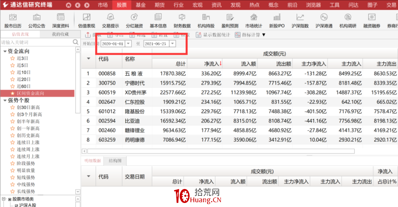
Task: Open the 股市日历 calendar tool
Action: click(x=13, y=21)
